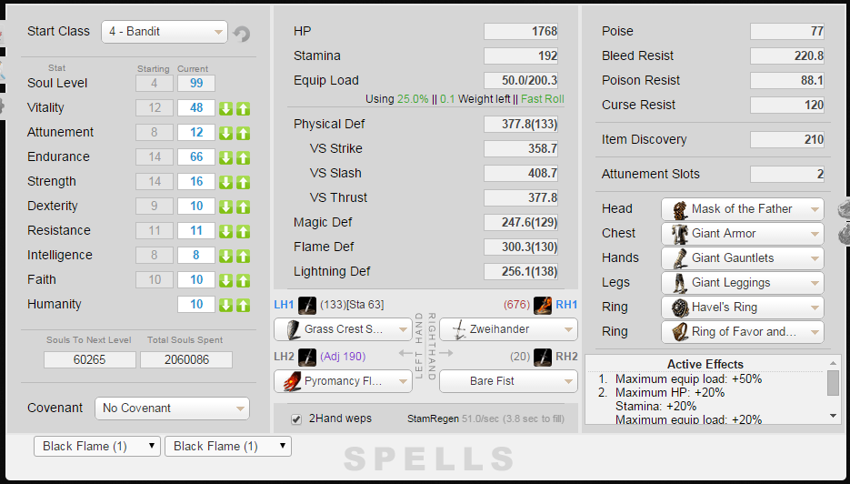This screenshot has width=850, height=484.
Task: Expand the Covenant dropdown
Action: click(x=172, y=408)
